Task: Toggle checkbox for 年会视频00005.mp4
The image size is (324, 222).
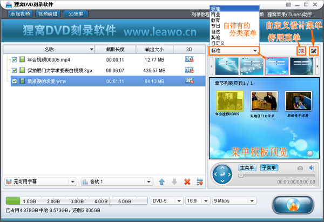Action: tap(14, 60)
